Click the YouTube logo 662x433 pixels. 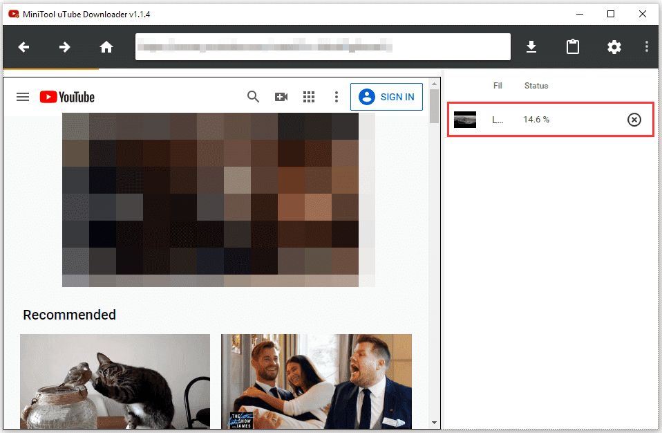[67, 97]
